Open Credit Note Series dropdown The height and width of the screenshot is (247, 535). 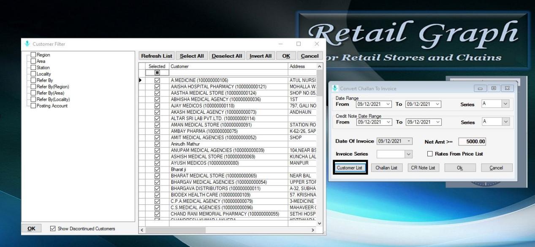pyautogui.click(x=505, y=121)
